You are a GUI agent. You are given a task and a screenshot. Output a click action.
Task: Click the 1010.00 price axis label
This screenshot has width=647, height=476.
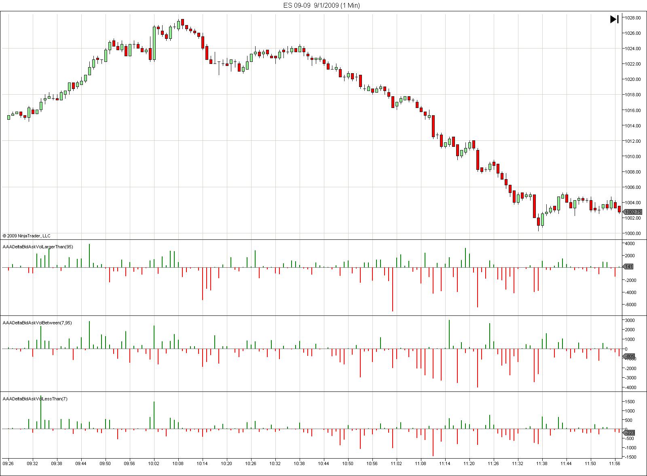633,157
